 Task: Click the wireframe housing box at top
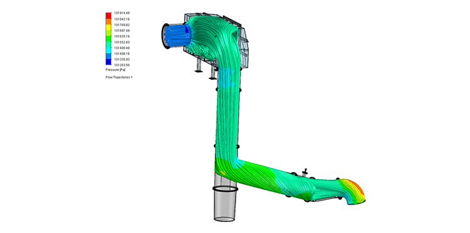pyautogui.click(x=216, y=39)
